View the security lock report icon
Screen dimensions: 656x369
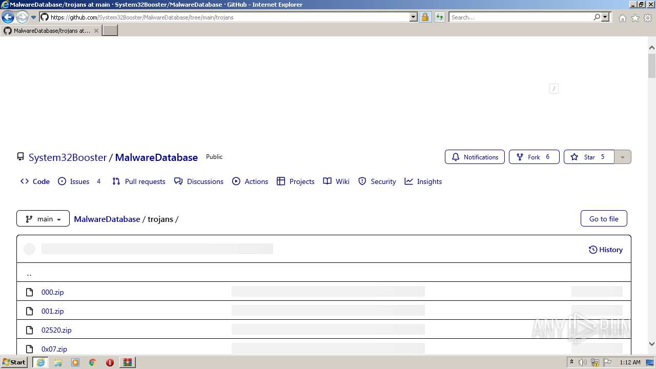pos(425,17)
